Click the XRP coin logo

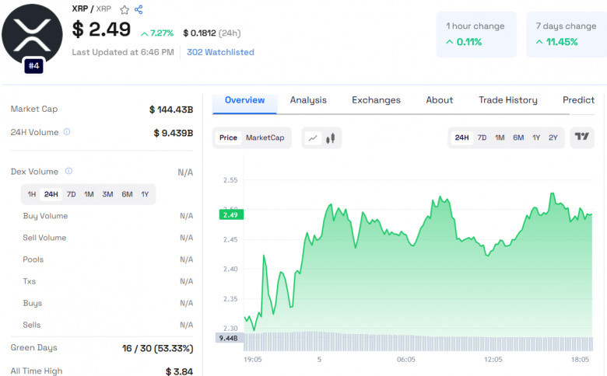coord(32,34)
